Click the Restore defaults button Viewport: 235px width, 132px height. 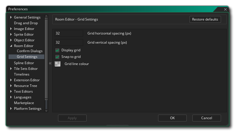pyautogui.click(x=205, y=19)
